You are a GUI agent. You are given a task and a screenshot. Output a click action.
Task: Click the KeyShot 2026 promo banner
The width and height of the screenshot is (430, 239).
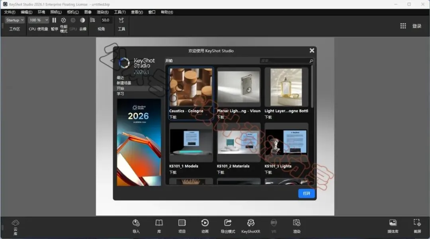point(139,142)
